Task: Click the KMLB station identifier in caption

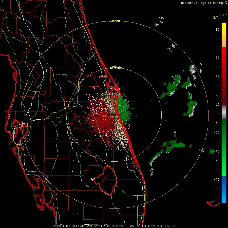Action: (x=135, y=226)
